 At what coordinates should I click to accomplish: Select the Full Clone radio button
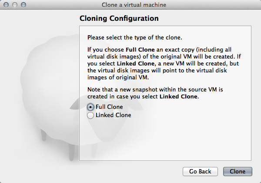90,107
